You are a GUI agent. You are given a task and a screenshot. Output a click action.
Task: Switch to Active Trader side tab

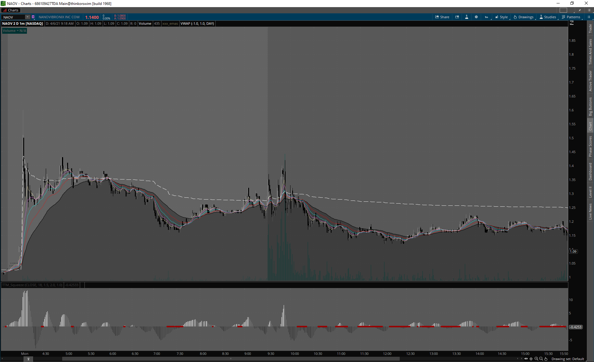[x=590, y=80]
